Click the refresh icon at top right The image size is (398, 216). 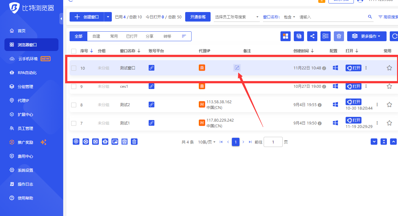[x=395, y=36]
